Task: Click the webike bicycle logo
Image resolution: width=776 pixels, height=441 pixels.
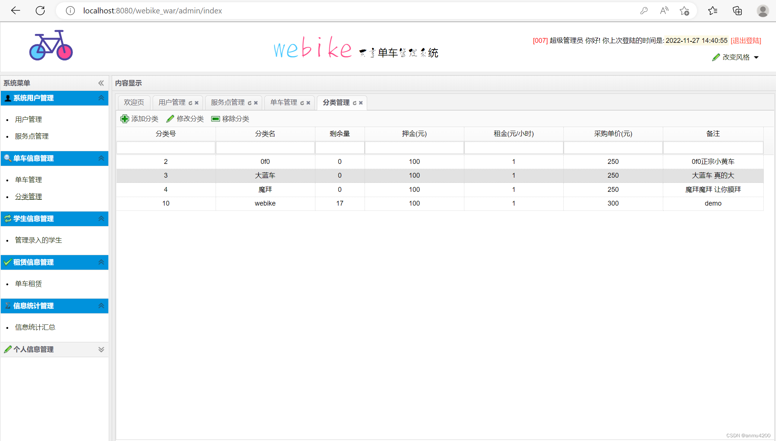Action: click(x=51, y=45)
